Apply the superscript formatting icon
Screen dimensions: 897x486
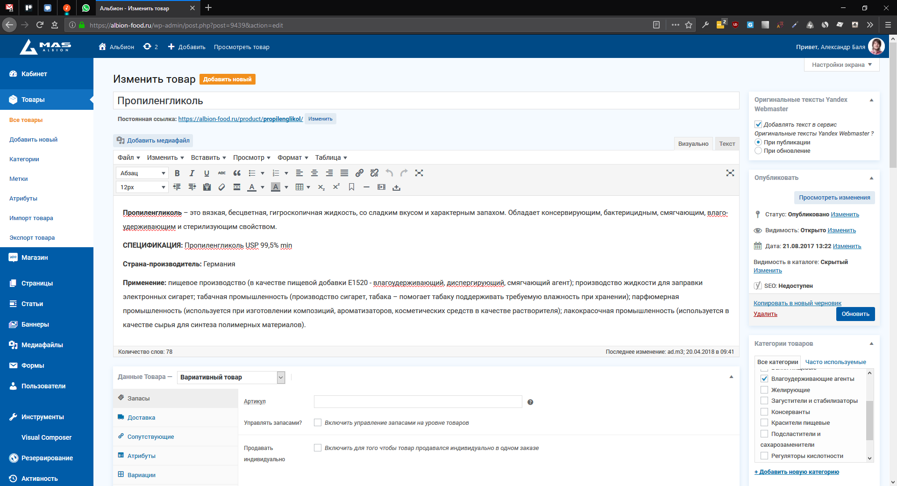336,187
